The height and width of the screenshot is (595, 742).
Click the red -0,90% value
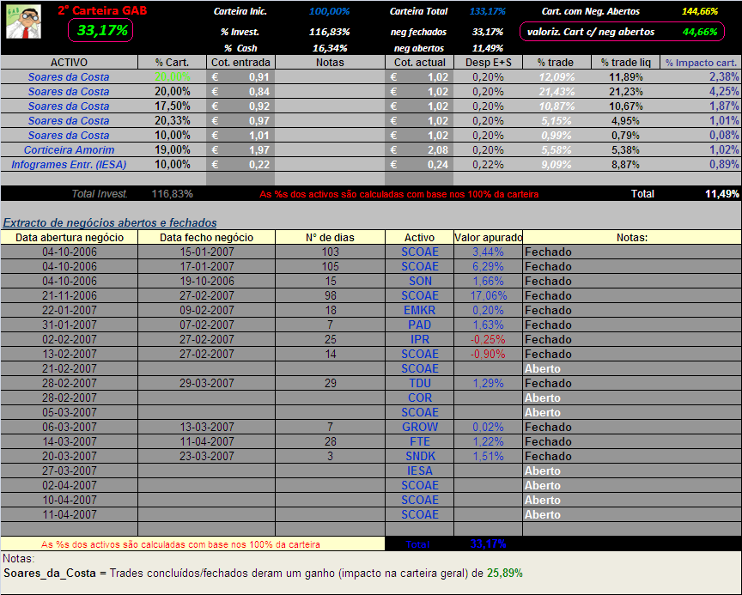point(488,355)
